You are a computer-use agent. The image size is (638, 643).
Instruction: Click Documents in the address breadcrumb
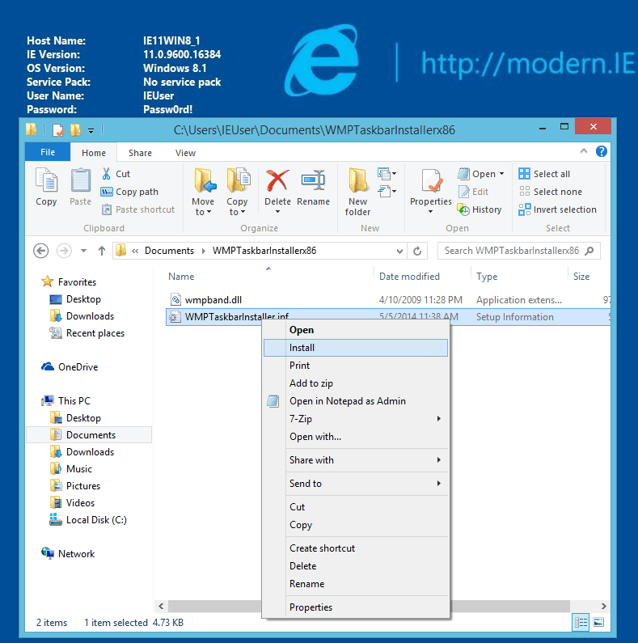click(x=169, y=251)
